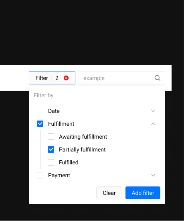Check the Date checkbox
The image size is (184, 221).
40,111
